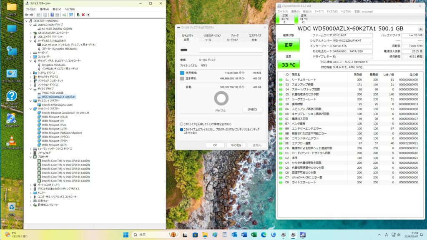Open HP Support Assistant desktop icon
427x240 pixels.
[x=12, y=98]
